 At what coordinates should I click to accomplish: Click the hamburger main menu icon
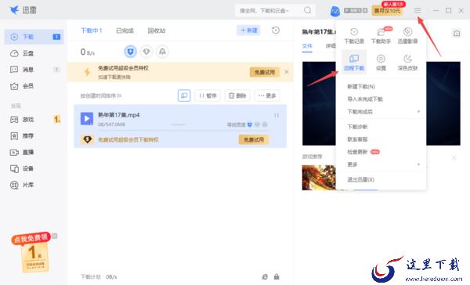tap(418, 10)
